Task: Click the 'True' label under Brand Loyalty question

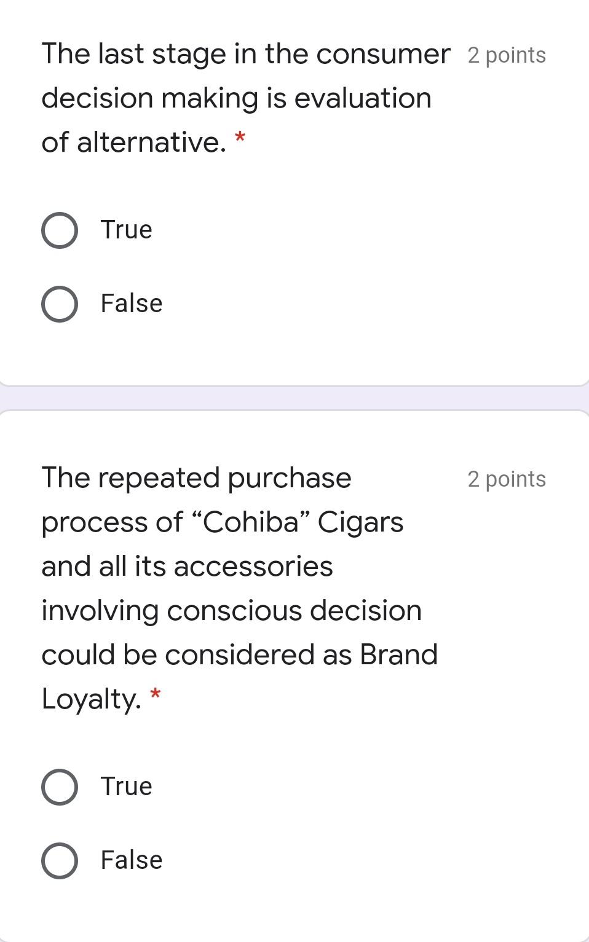Action: [x=126, y=787]
